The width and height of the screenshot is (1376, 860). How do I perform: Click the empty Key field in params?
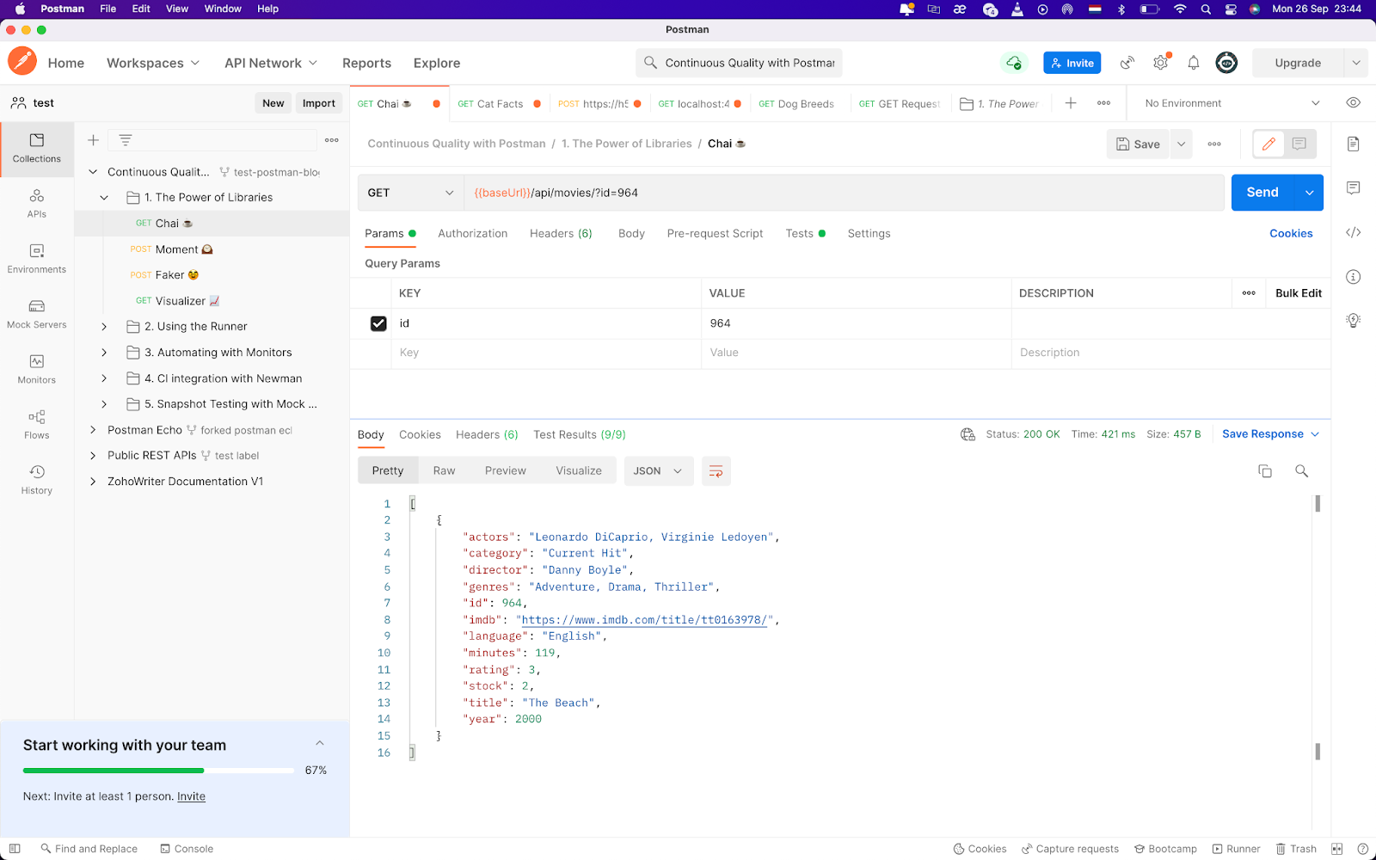coord(546,353)
